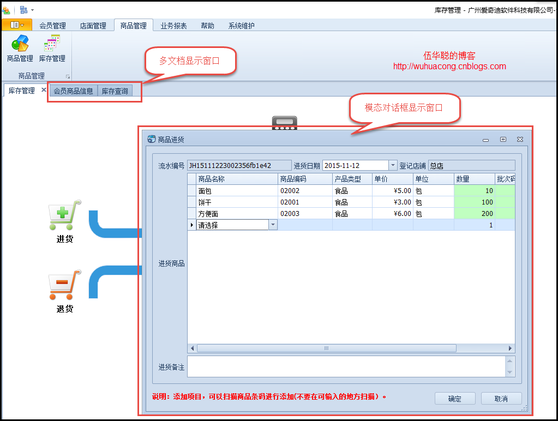Select the 商品管理 ribbon tab
The width and height of the screenshot is (558, 421).
[134, 25]
